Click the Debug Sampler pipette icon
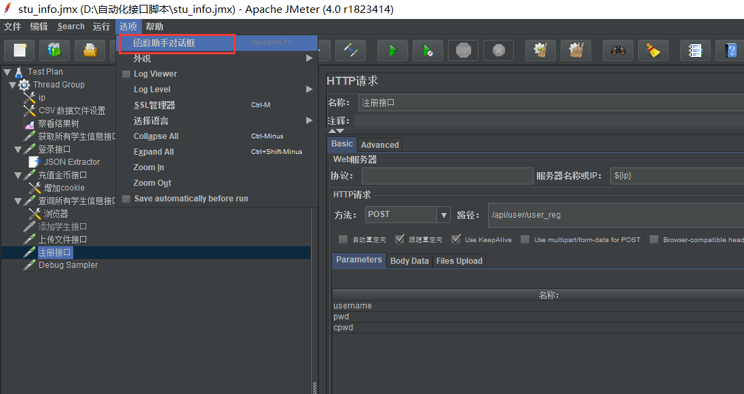This screenshot has width=744, height=394. tap(29, 265)
